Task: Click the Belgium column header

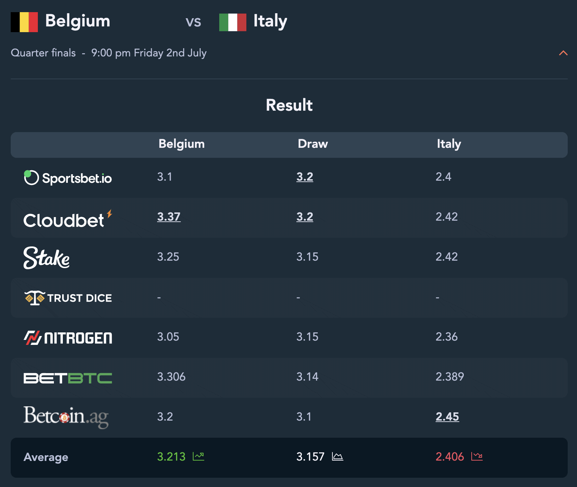Action: click(182, 144)
